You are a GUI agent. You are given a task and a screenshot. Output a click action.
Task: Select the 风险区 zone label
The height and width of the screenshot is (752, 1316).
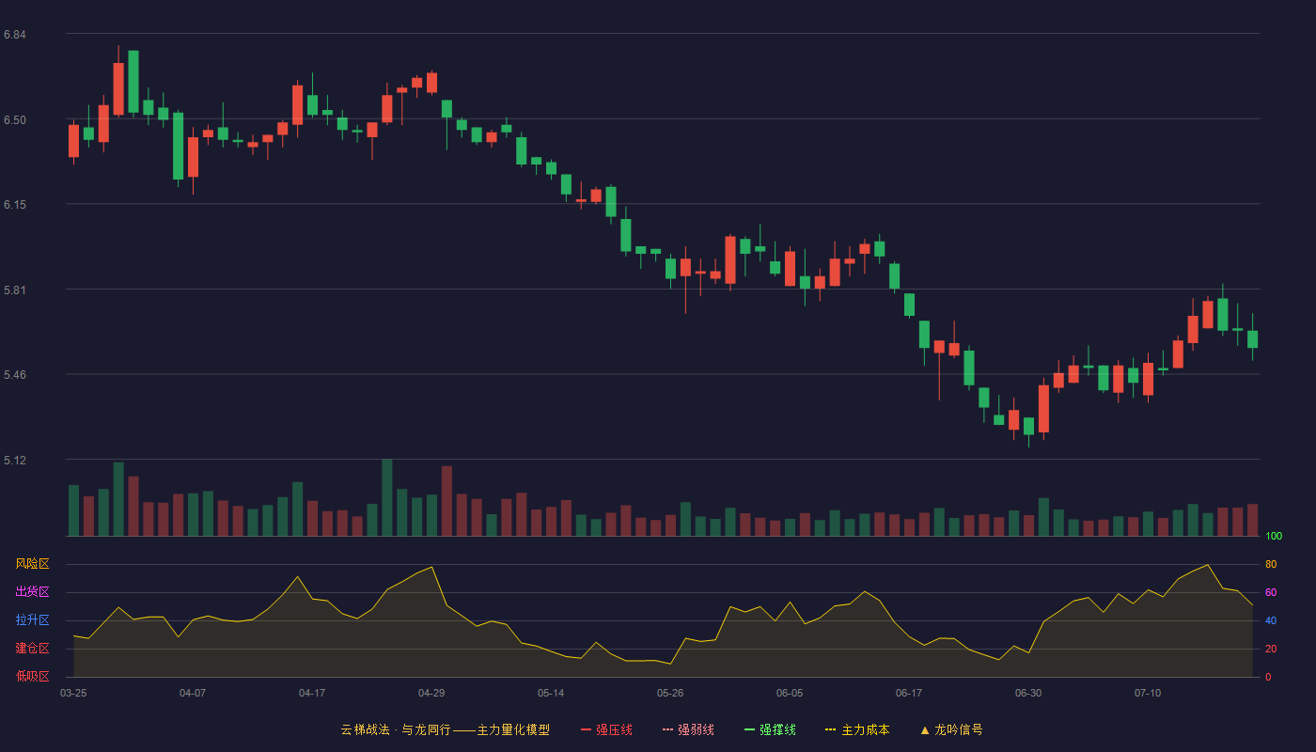coord(32,564)
